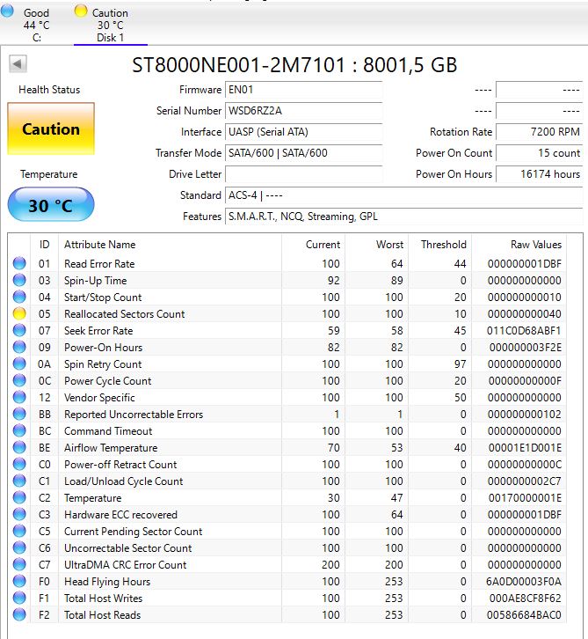
Task: Click the Serial Number field
Action: click(303, 111)
